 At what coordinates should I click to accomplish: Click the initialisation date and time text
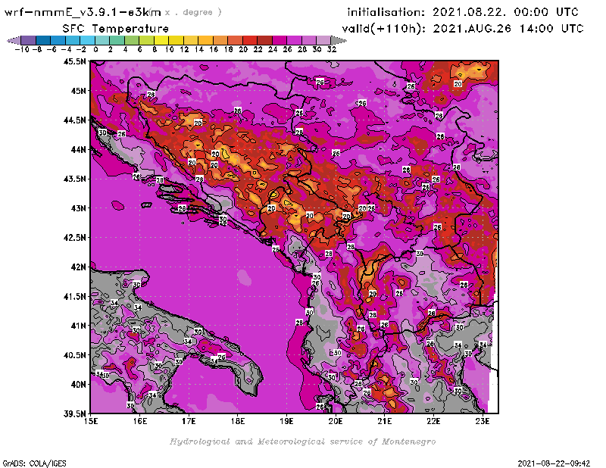tap(462, 12)
